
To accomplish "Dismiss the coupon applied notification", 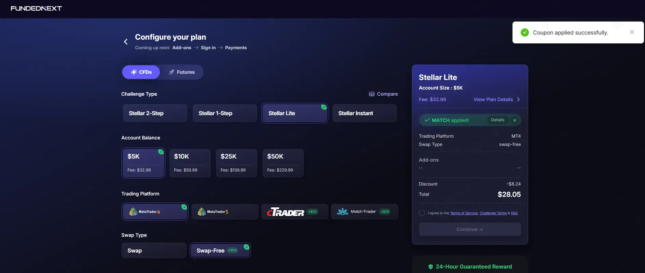I will 632,32.
